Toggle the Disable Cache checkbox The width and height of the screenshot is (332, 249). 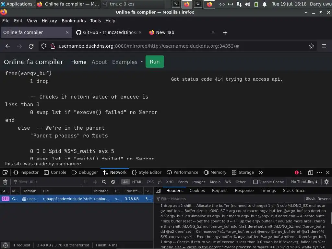[x=255, y=182]
